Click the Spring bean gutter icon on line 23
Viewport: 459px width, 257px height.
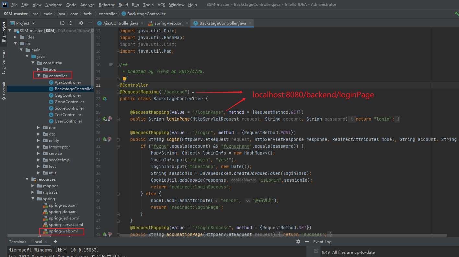pyautogui.click(x=105, y=99)
